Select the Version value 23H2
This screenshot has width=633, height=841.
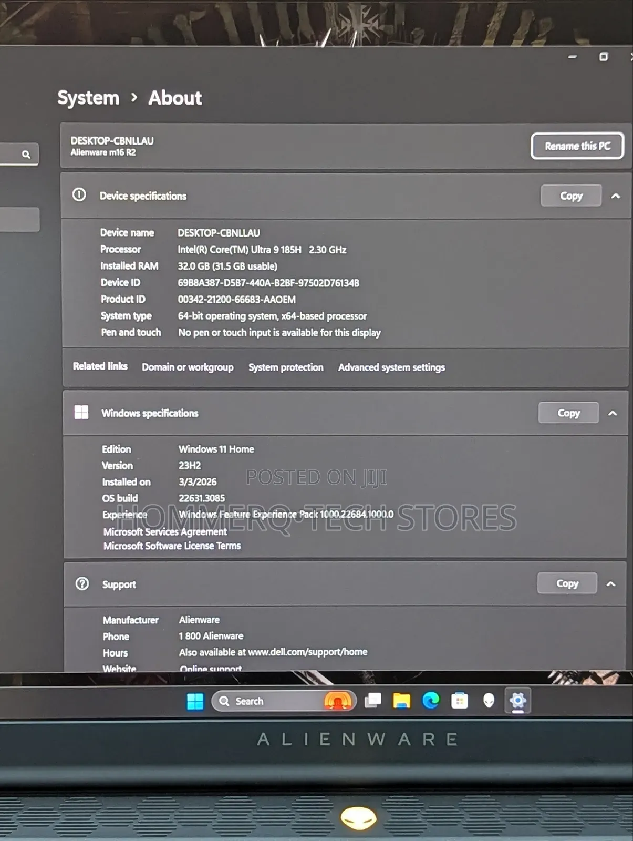coord(190,465)
